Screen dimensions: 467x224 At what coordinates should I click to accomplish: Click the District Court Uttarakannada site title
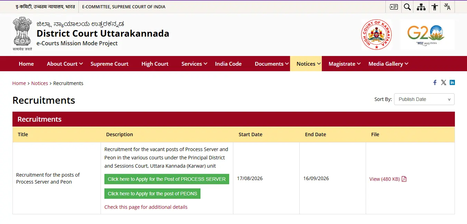point(103,34)
